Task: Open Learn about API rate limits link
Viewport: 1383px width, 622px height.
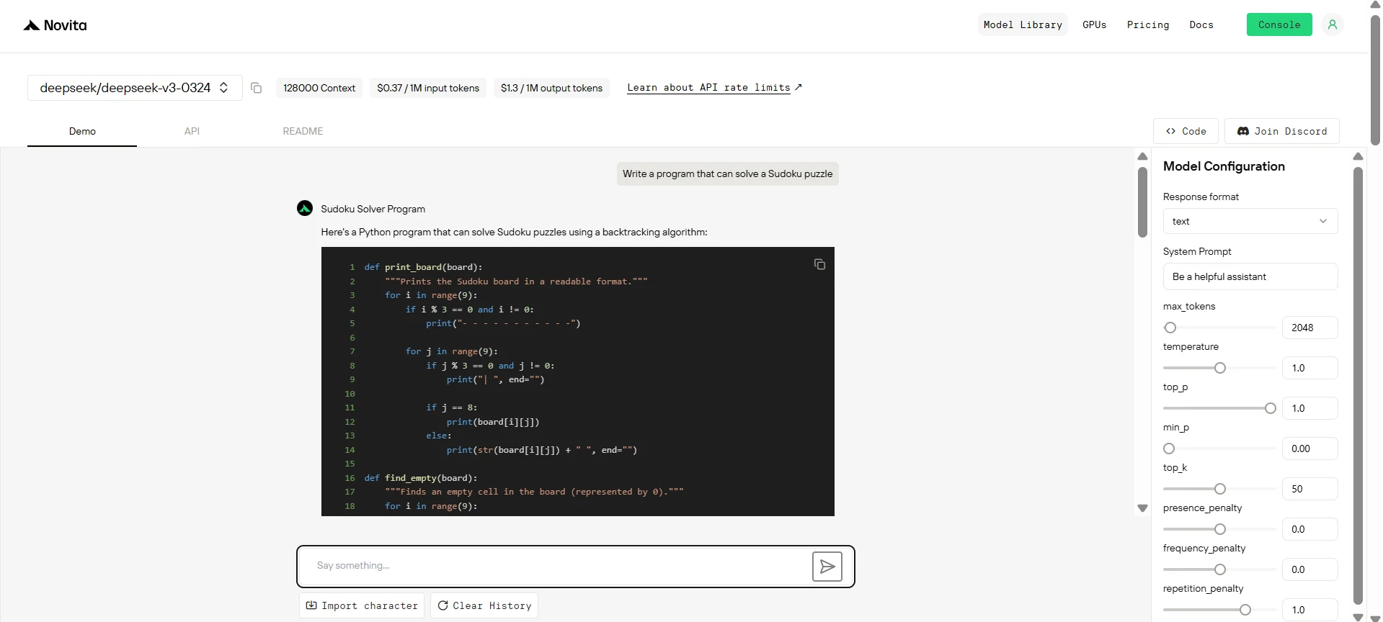Action: click(x=708, y=87)
